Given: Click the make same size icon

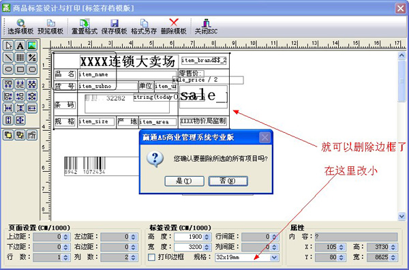Looking at the screenshot, I should point(20,120).
